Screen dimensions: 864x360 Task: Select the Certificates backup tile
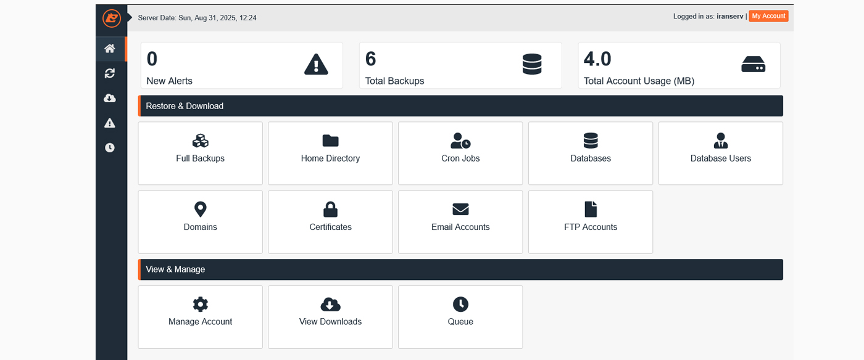(330, 222)
